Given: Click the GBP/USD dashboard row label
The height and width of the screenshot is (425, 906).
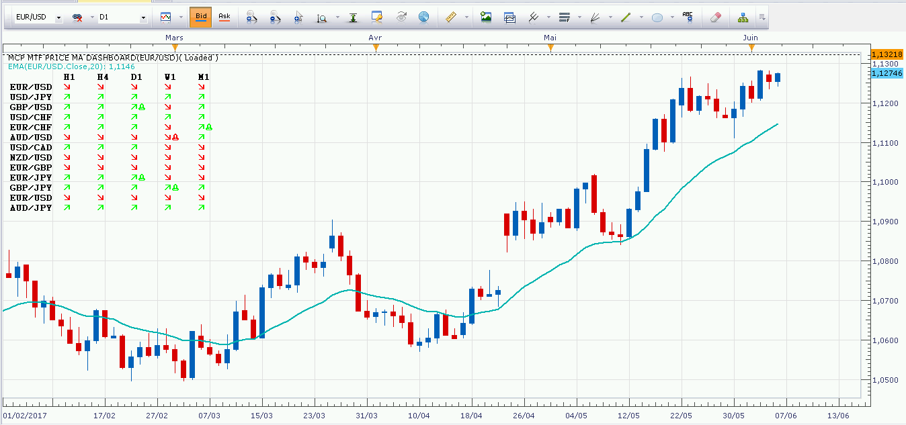Looking at the screenshot, I should point(31,107).
